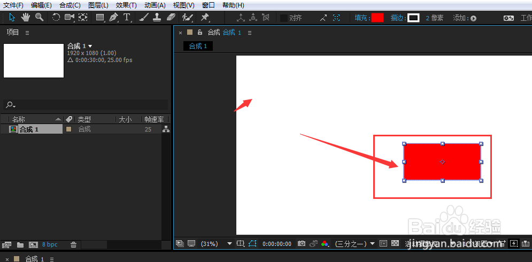Select the Pen tool
Image resolution: width=532 pixels, height=262 pixels.
pyautogui.click(x=114, y=17)
